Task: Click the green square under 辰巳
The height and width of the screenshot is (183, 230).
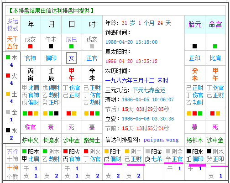Action: pyautogui.click(x=71, y=46)
